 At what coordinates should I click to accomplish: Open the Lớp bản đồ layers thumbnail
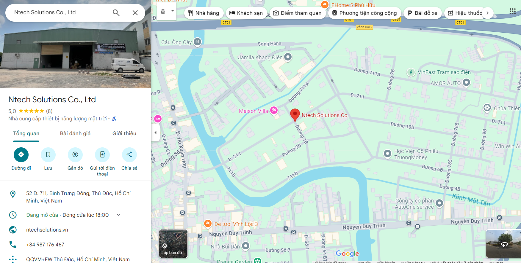pyautogui.click(x=173, y=243)
